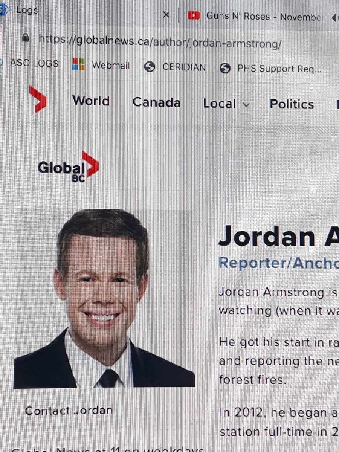
Task: Click the Microsoft logo icon beside Webmail
Action: (x=79, y=64)
